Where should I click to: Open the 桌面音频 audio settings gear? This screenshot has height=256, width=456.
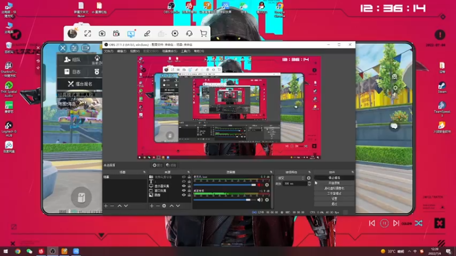tap(267, 200)
